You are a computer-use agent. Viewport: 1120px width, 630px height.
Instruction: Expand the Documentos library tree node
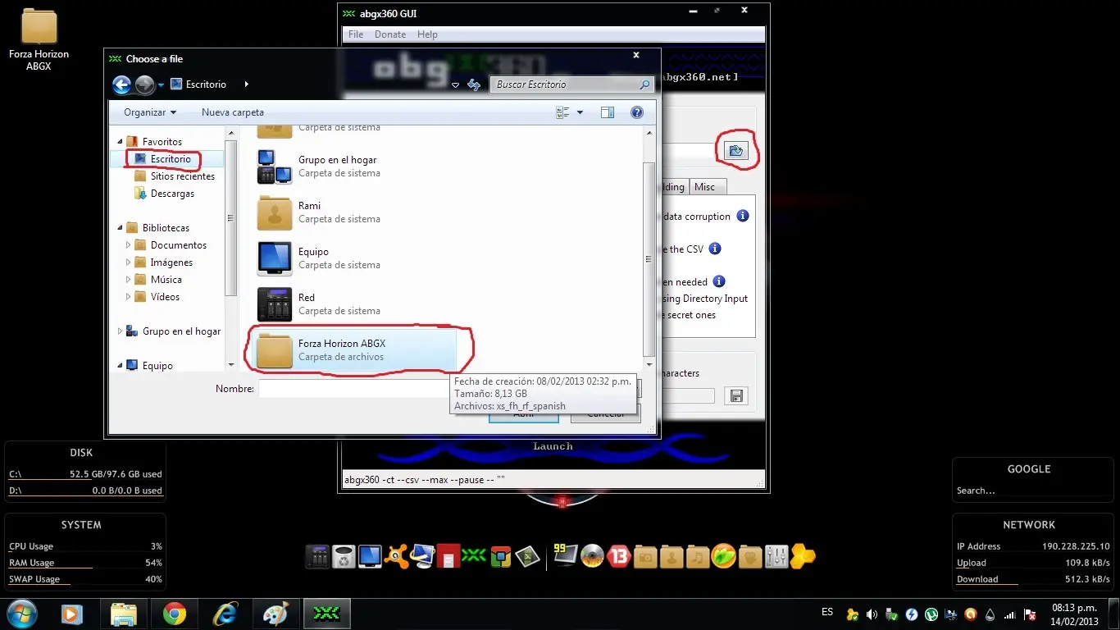129,245
